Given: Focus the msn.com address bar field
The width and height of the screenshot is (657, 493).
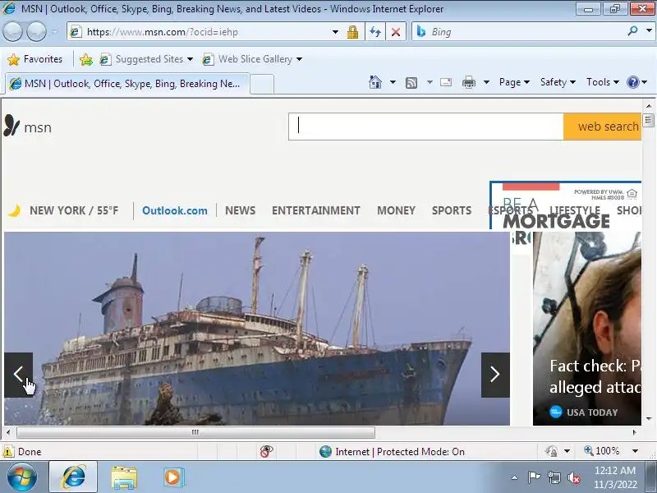Looking at the screenshot, I should [x=201, y=32].
